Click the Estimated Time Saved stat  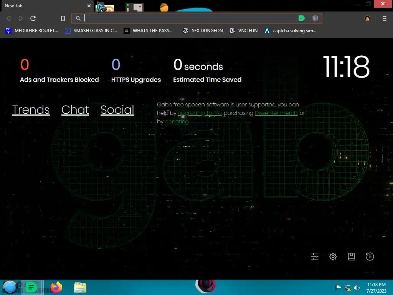(207, 71)
